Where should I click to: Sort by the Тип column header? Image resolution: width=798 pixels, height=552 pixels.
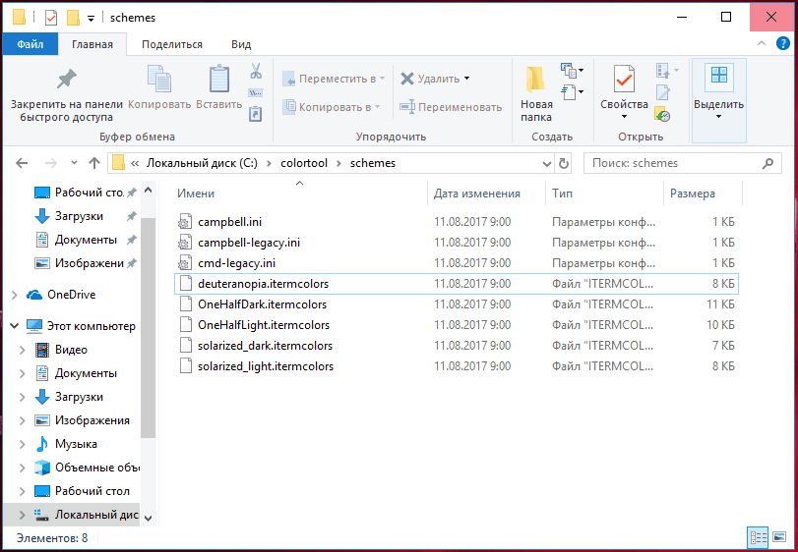click(x=604, y=193)
